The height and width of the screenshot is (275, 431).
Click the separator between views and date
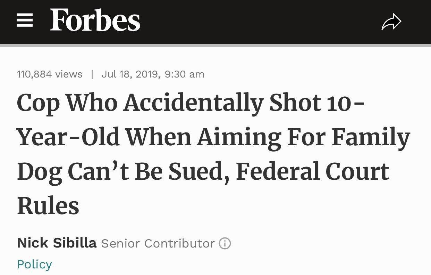(x=92, y=74)
